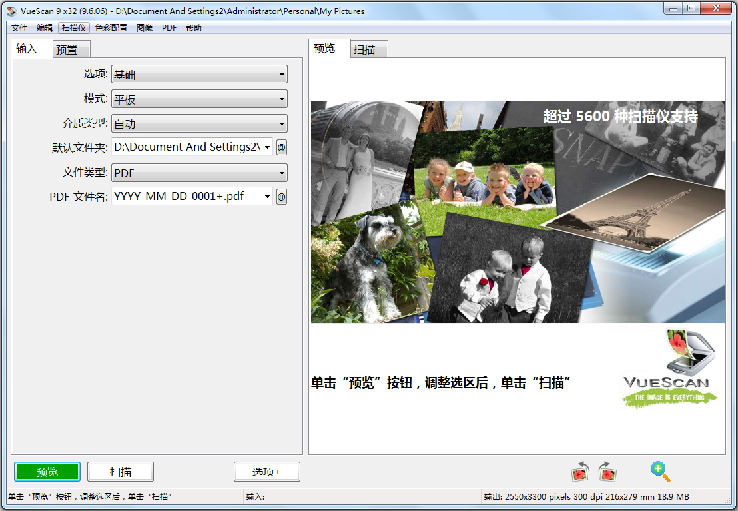Open the 图像 menu

point(145,28)
